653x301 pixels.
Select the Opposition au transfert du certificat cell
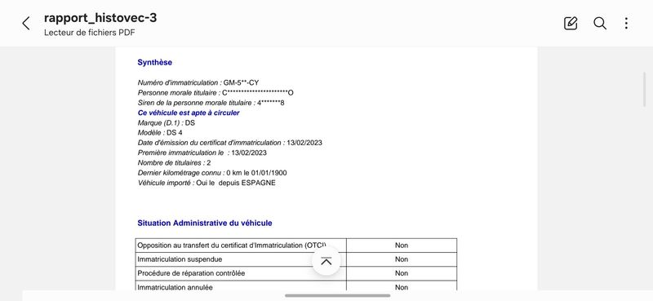pos(241,246)
